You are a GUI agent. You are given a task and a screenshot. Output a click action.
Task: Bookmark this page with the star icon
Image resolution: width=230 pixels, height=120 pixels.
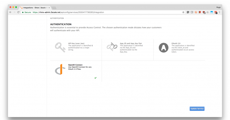pos(183,12)
